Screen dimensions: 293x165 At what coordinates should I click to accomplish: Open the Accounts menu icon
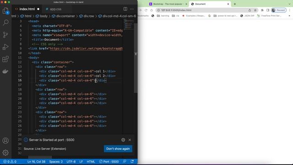tap(5, 141)
